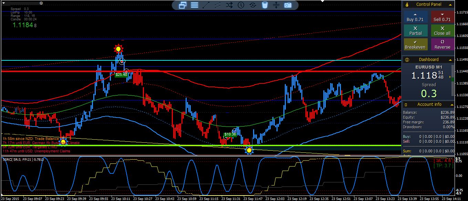
Task: Click the EURUSD M1 symbol title
Action: (429, 67)
